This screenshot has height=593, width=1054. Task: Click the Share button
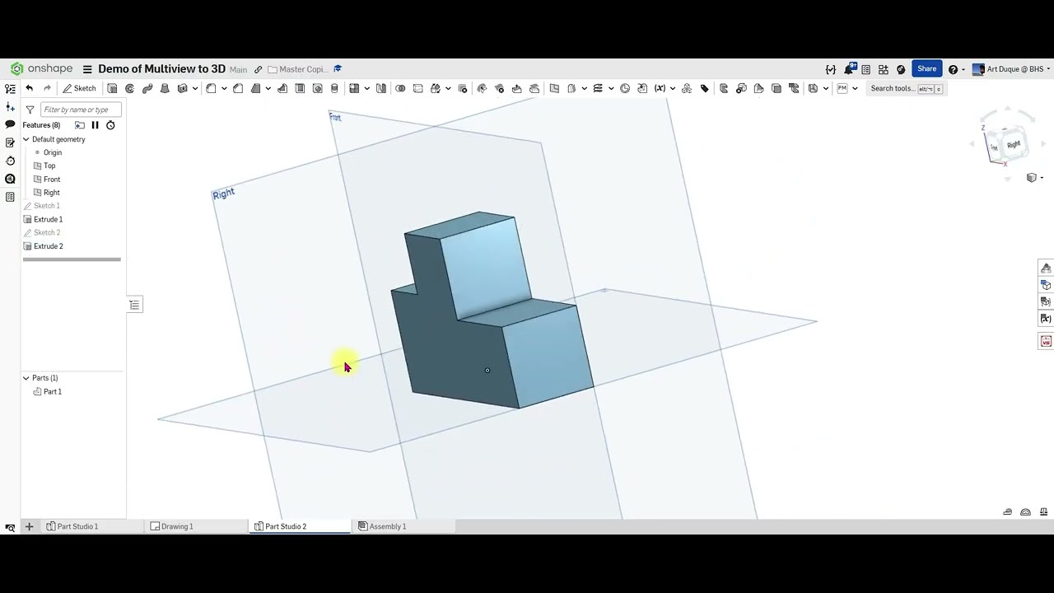[927, 69]
